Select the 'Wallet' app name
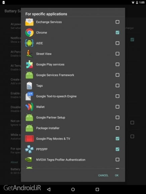The height and width of the screenshot is (194, 146). [x=40, y=107]
